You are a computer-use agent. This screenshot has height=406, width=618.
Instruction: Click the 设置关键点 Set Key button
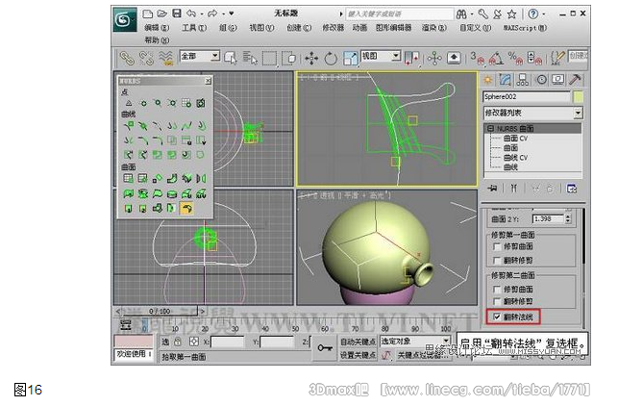click(x=358, y=355)
